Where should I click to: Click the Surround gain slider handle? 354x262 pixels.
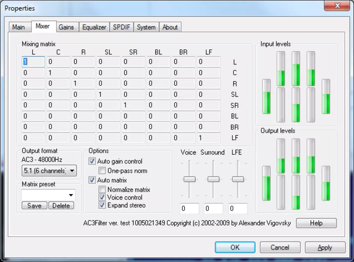213,179
